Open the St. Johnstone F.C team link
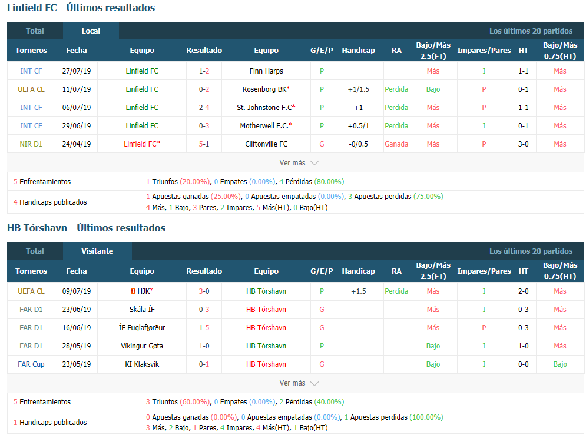The image size is (586, 435). (x=264, y=108)
